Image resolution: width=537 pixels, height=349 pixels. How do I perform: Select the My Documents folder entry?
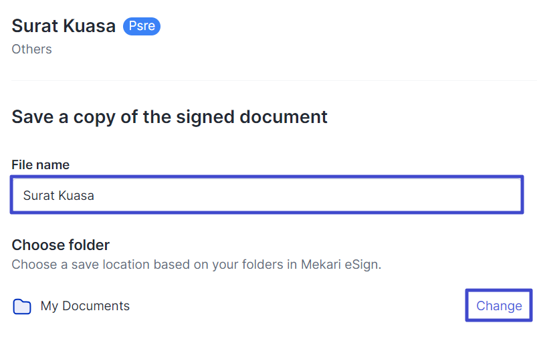pos(85,306)
